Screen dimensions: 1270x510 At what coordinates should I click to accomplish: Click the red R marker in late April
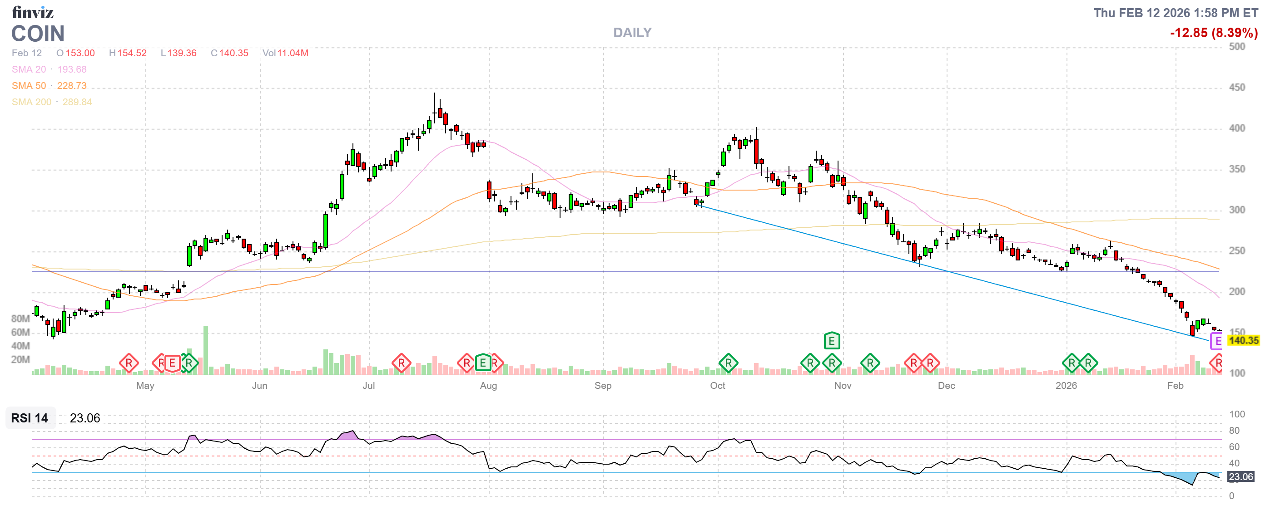click(129, 364)
